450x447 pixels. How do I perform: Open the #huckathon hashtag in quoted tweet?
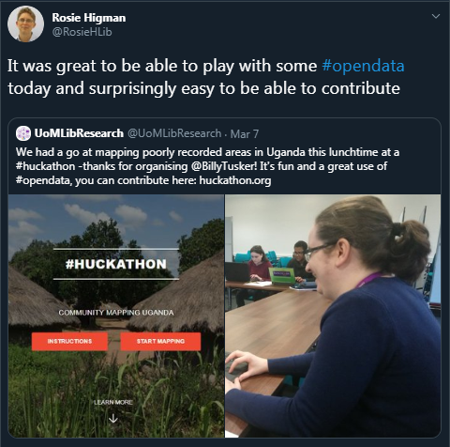(45, 166)
